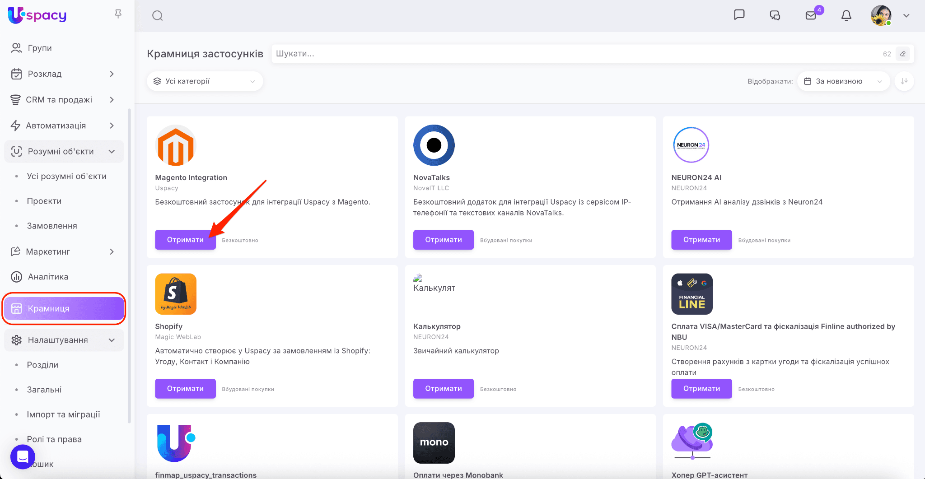Click the mono Monobank logo
925x479 pixels.
point(434,443)
